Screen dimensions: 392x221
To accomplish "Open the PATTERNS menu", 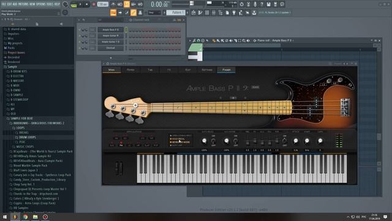I will (23, 4).
